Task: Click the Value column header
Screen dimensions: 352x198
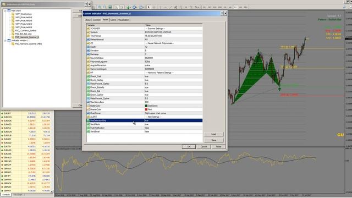Action: coord(173,25)
